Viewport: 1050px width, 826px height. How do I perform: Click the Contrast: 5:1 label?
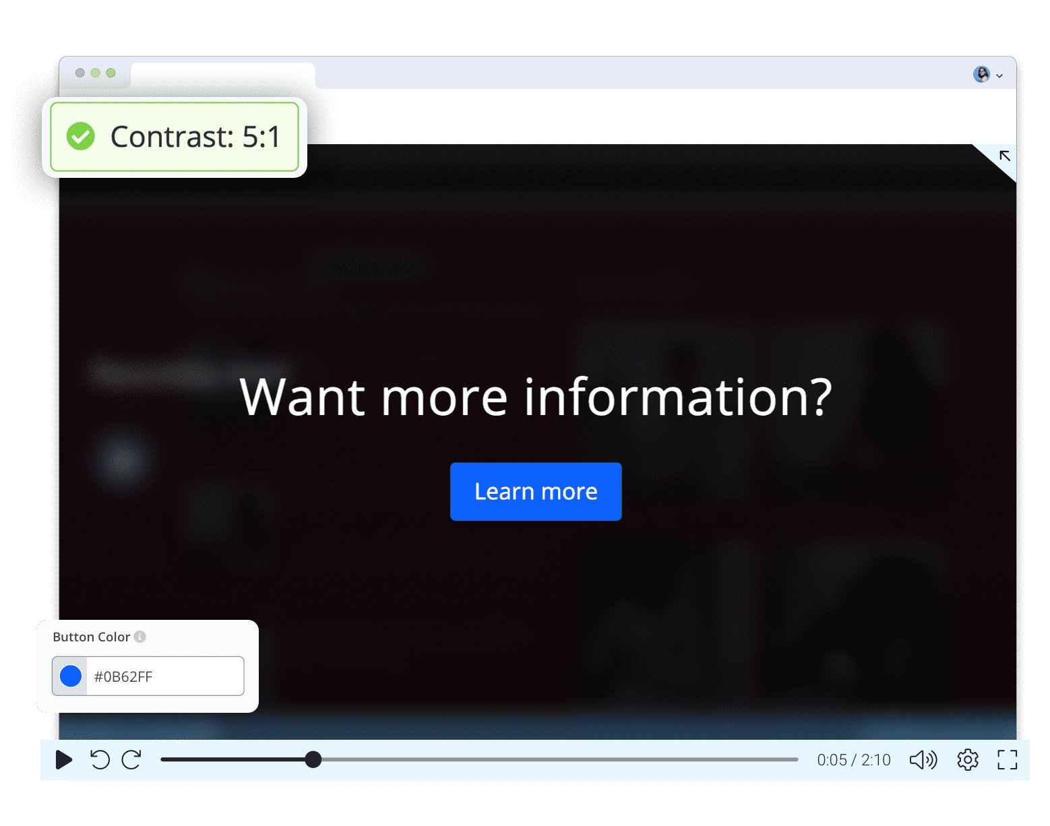click(x=195, y=137)
